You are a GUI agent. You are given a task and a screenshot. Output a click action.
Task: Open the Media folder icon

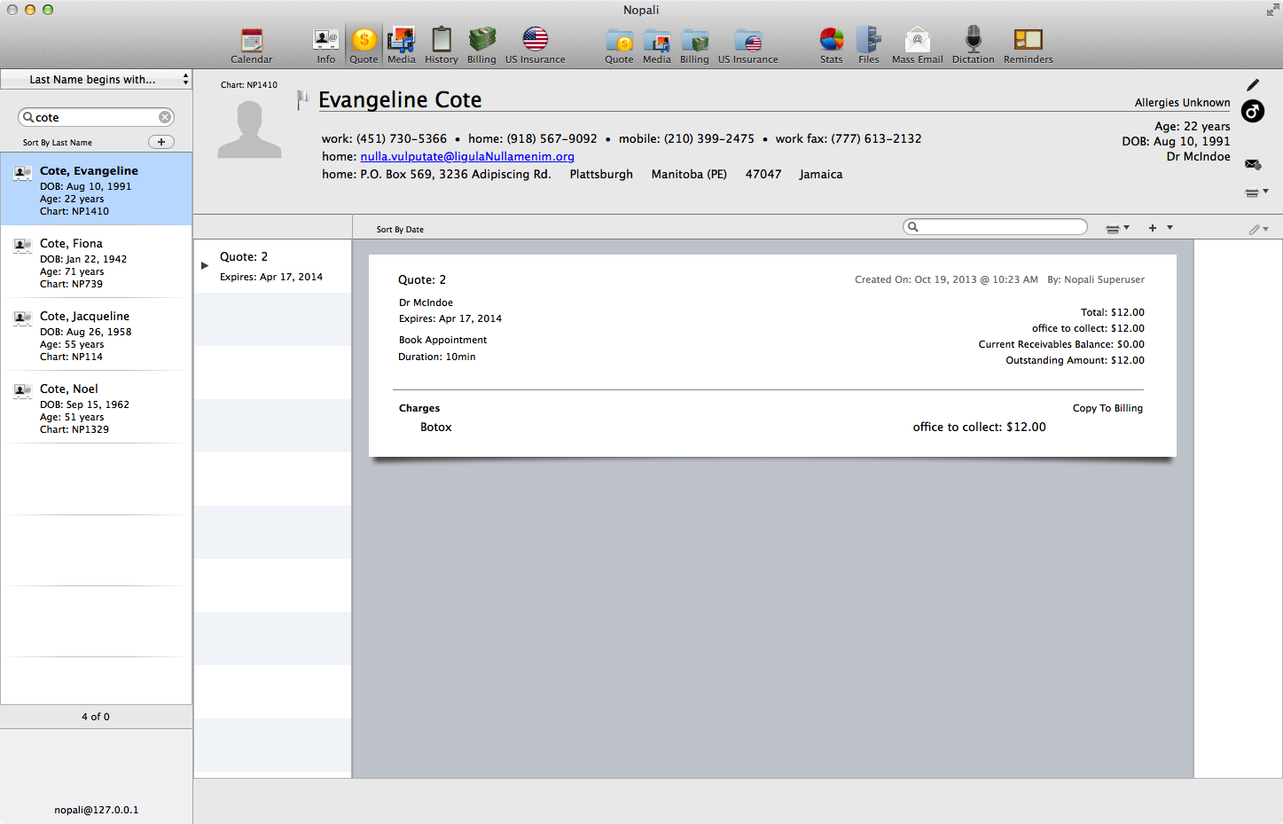[656, 45]
